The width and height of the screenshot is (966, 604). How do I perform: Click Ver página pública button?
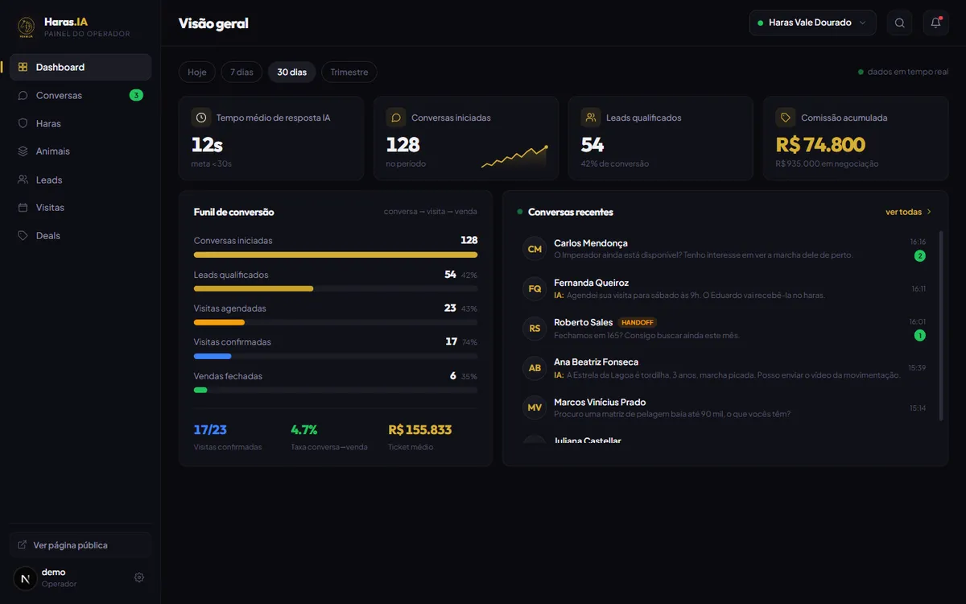[x=80, y=545]
